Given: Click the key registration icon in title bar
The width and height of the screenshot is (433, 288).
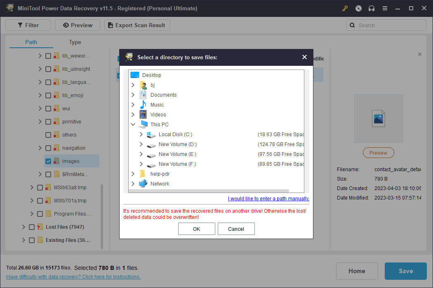Looking at the screenshot, I should click(x=345, y=8).
